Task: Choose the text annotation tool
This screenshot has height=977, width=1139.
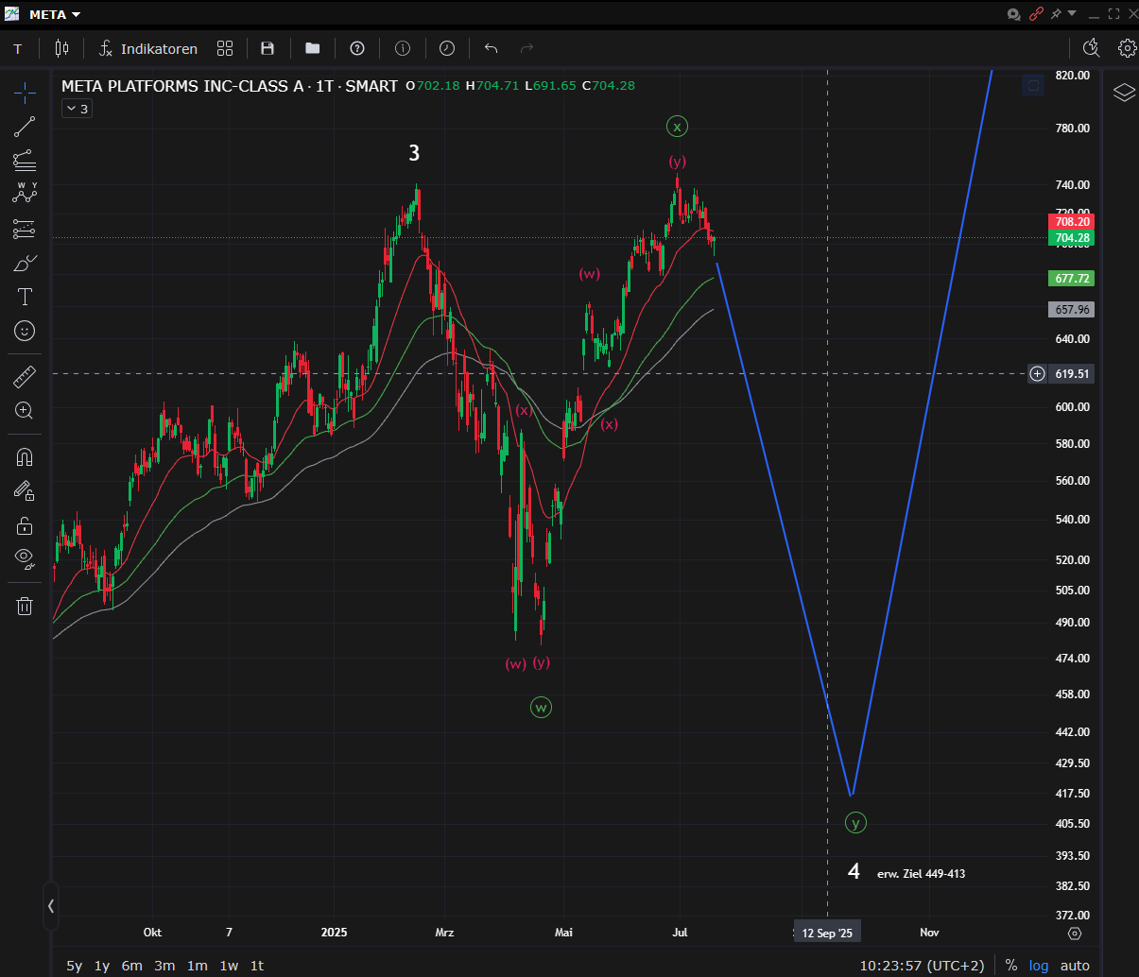Action: pos(25,298)
